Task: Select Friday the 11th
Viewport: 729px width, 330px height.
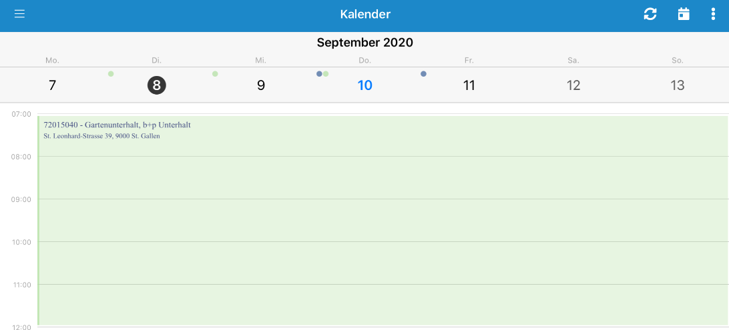Action: coord(469,85)
